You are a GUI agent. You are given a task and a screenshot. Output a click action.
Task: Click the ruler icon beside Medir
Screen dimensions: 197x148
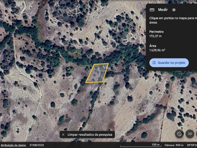click(x=151, y=10)
